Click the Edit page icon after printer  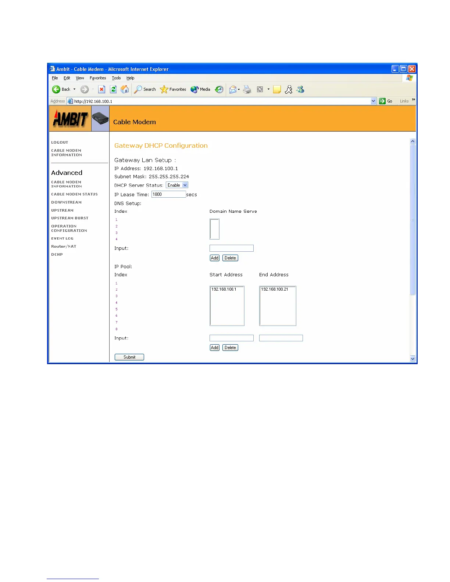pos(260,89)
